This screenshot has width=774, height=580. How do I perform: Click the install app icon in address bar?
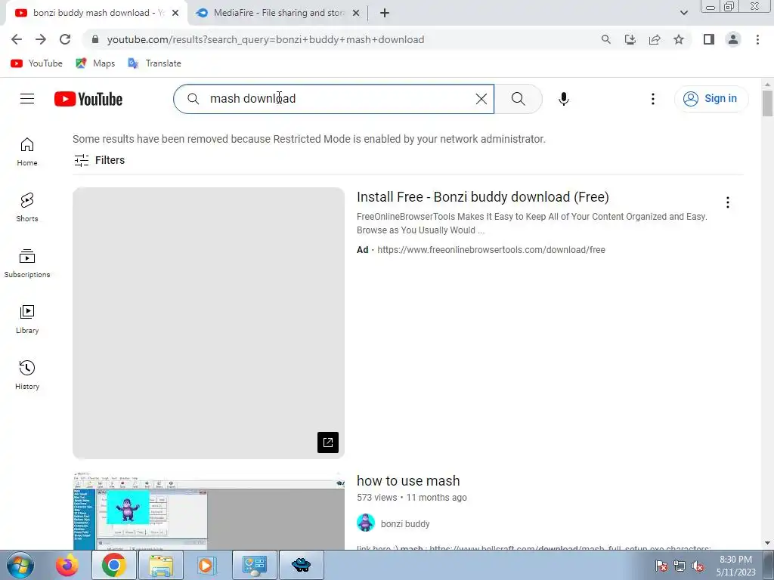(x=630, y=39)
